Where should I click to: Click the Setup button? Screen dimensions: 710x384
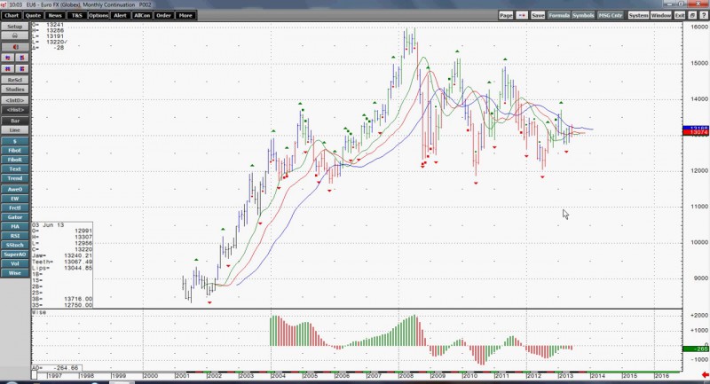pyautogui.click(x=15, y=27)
